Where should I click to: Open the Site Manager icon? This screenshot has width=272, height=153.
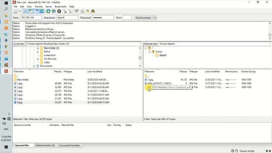(x=16, y=11)
